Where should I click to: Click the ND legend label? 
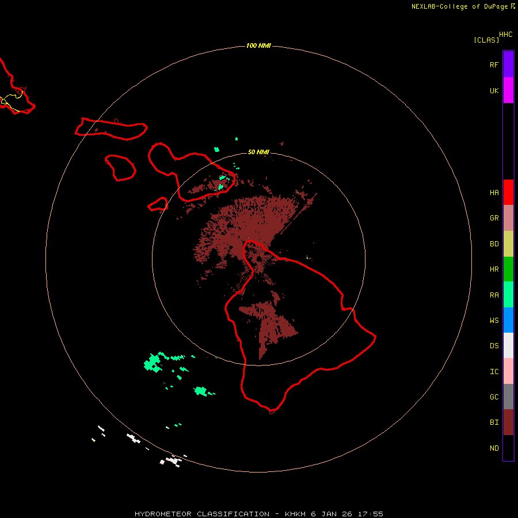click(494, 448)
